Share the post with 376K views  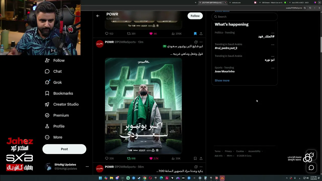[x=201, y=33]
